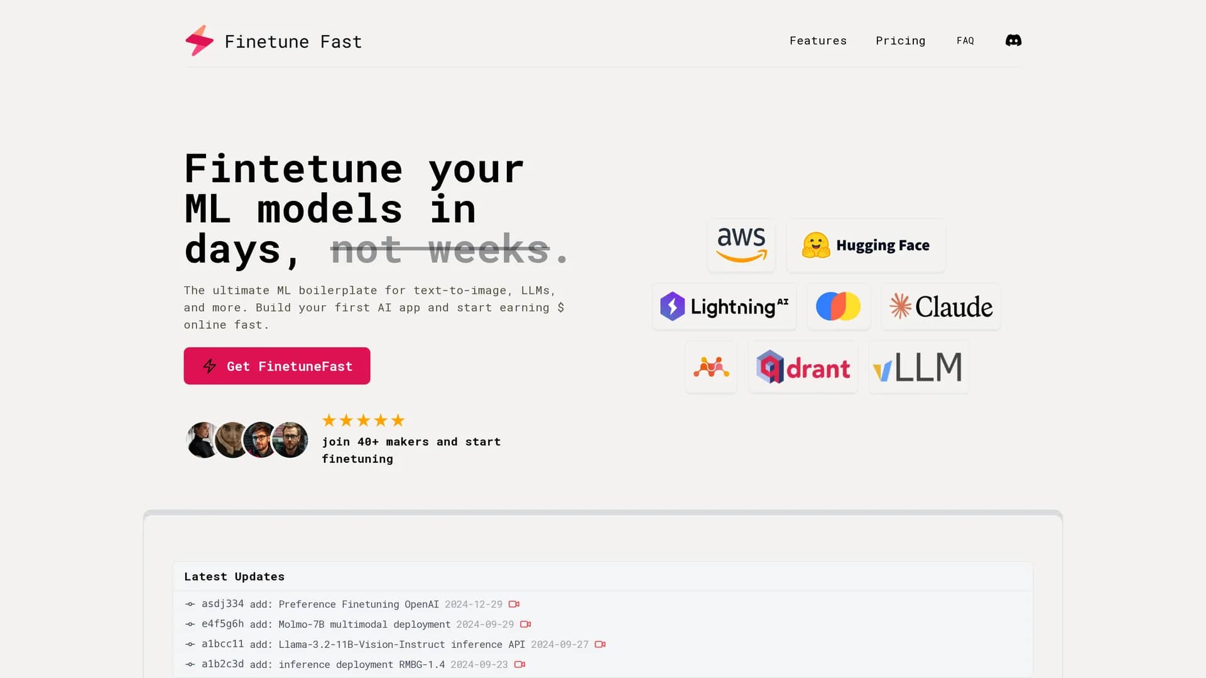
Task: Click commit icon beside a1bcc11
Action: [x=190, y=644]
